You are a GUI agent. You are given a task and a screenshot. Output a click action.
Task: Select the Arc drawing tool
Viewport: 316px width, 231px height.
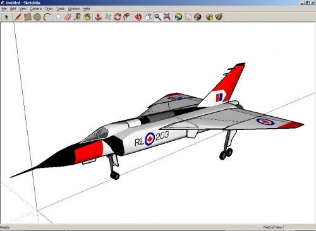point(47,17)
